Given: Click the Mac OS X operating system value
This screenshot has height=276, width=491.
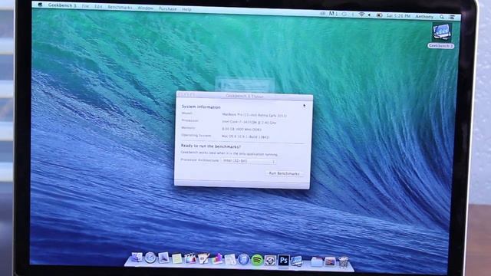Looking at the screenshot, I should point(245,136).
